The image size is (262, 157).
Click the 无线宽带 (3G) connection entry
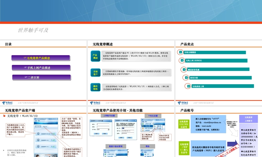click(45, 141)
